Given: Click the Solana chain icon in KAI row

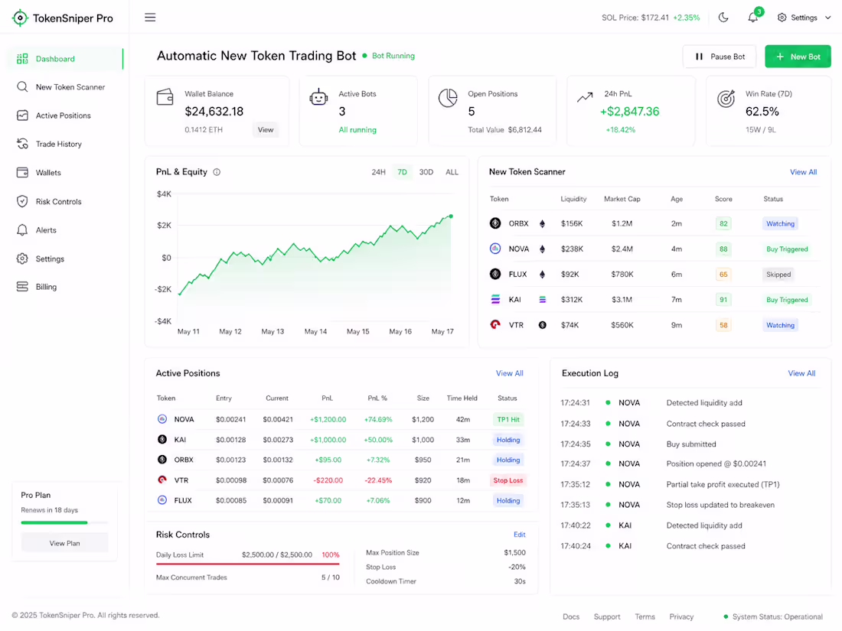Looking at the screenshot, I should tap(543, 299).
